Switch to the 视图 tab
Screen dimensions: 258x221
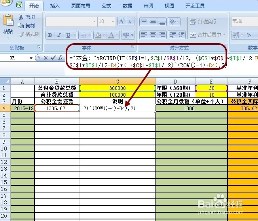(169, 6)
